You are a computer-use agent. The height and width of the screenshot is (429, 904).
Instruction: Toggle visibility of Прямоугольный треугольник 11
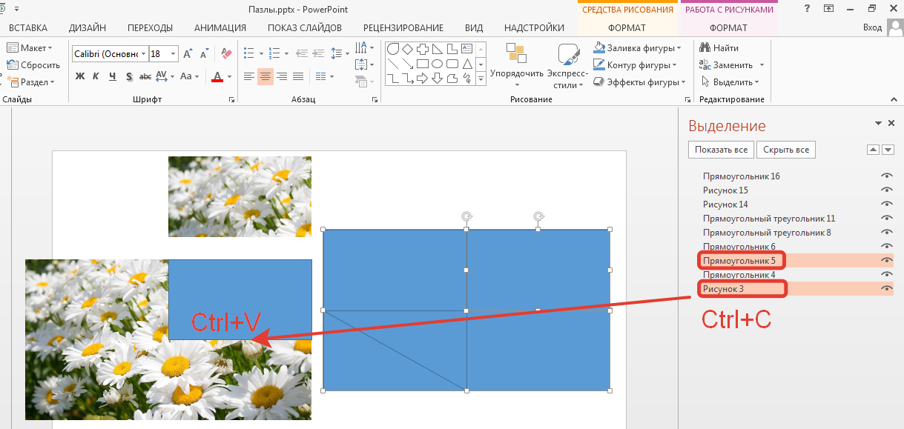[x=886, y=219]
